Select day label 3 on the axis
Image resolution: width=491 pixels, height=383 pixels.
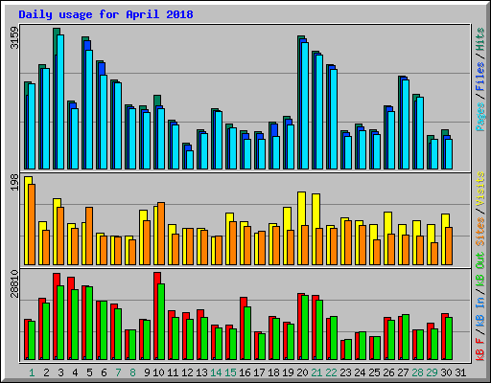point(60,372)
